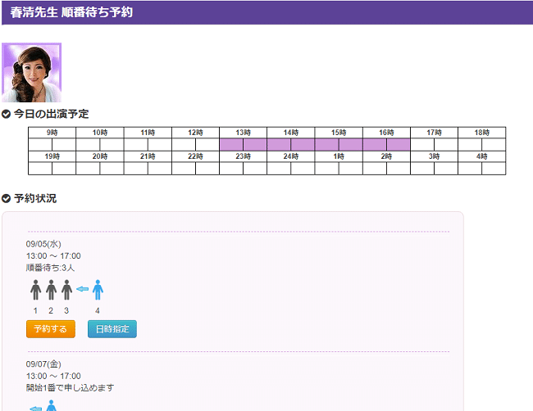Click the 12時 schedule header cell
The width and height of the screenshot is (533, 411).
[x=195, y=133]
